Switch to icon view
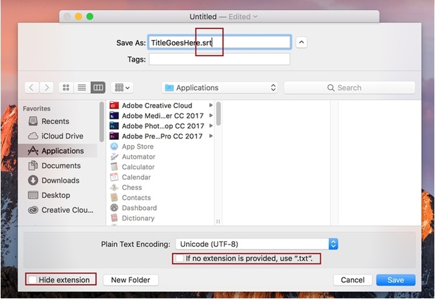Screen dimensions: 435x299 66,88
